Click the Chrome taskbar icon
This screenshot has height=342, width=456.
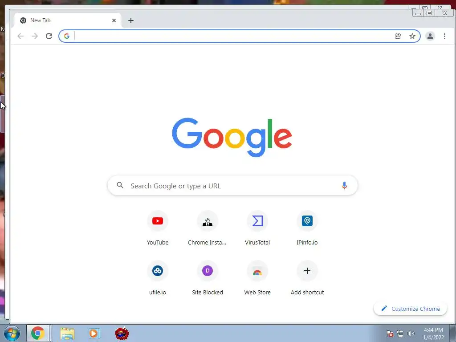coord(38,333)
